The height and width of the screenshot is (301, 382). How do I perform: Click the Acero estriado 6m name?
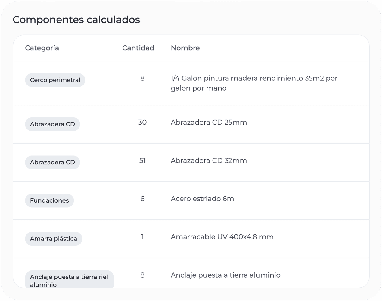(202, 199)
